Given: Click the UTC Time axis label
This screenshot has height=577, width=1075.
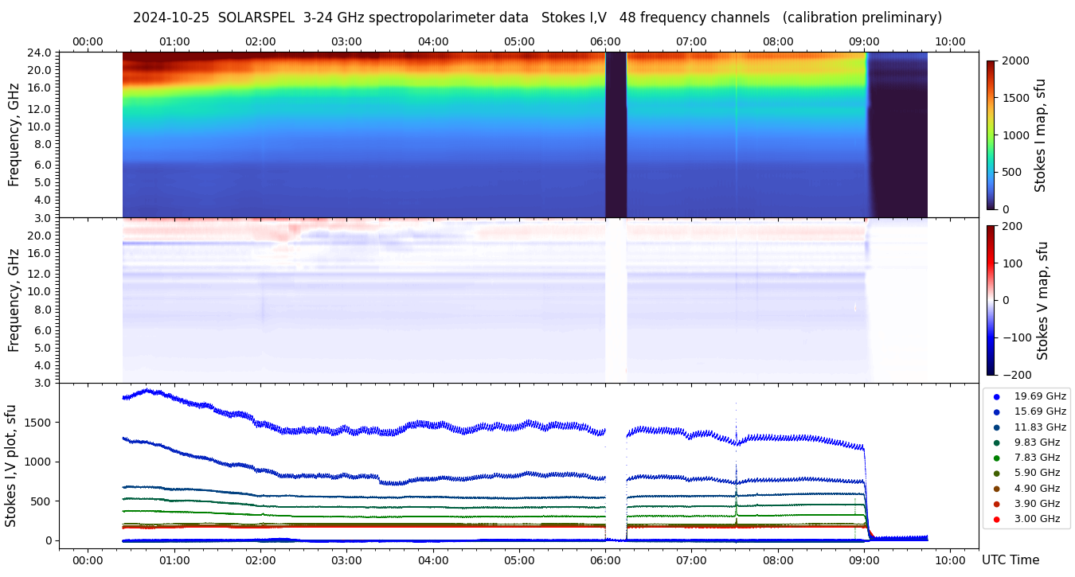Looking at the screenshot, I should pos(1010,560).
